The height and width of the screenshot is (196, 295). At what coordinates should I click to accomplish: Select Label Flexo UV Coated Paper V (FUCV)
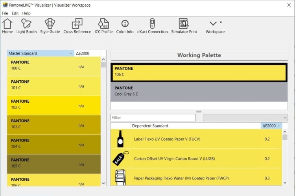coord(196,139)
